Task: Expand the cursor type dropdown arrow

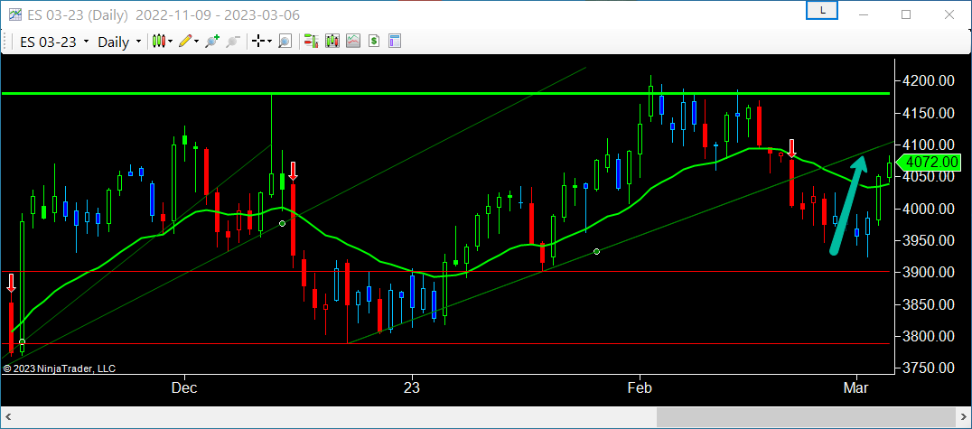Action: click(x=270, y=42)
